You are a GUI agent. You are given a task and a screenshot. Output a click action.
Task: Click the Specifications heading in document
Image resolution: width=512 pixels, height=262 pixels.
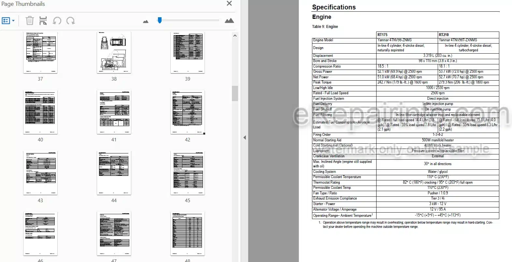(334, 7)
